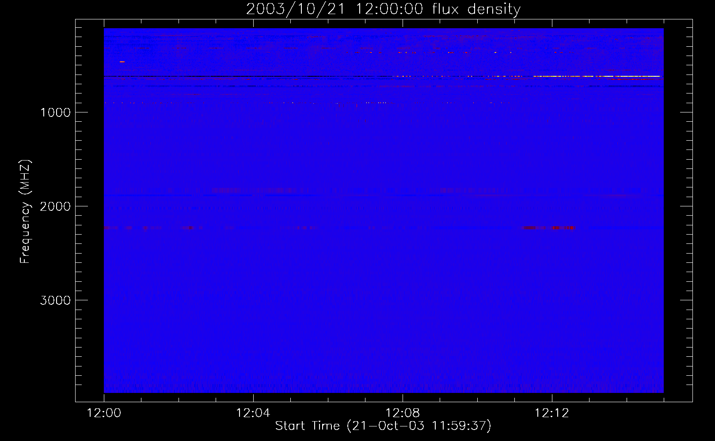Click the 12:12 time tick label
The image size is (715, 441).
coord(552,413)
